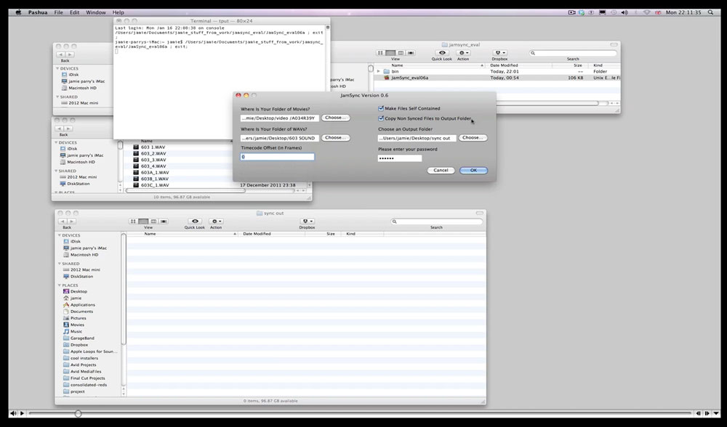The image size is (727, 427).
Task: Collapse the DEVICES section in sync out sidebar
Action: click(60, 235)
